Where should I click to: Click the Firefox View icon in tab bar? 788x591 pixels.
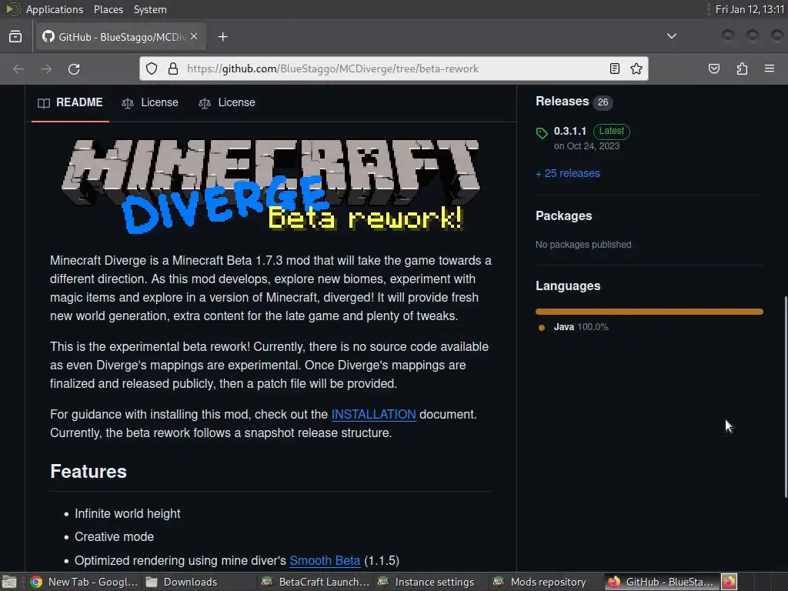click(x=15, y=37)
